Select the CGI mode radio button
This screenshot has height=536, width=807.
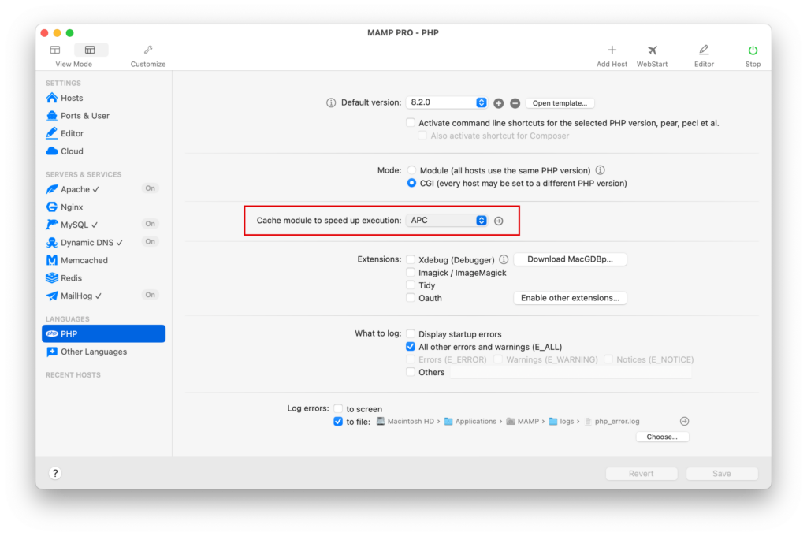pos(411,183)
